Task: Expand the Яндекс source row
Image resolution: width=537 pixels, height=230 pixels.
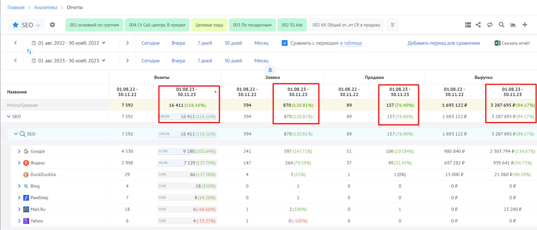Action: click(19, 163)
